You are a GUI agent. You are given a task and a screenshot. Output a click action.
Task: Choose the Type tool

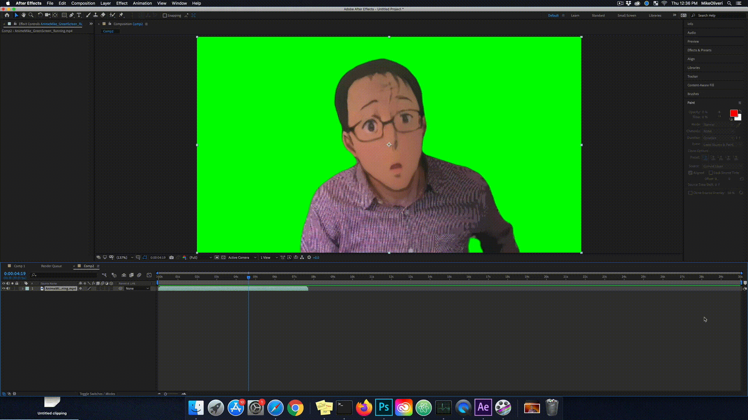tap(79, 15)
